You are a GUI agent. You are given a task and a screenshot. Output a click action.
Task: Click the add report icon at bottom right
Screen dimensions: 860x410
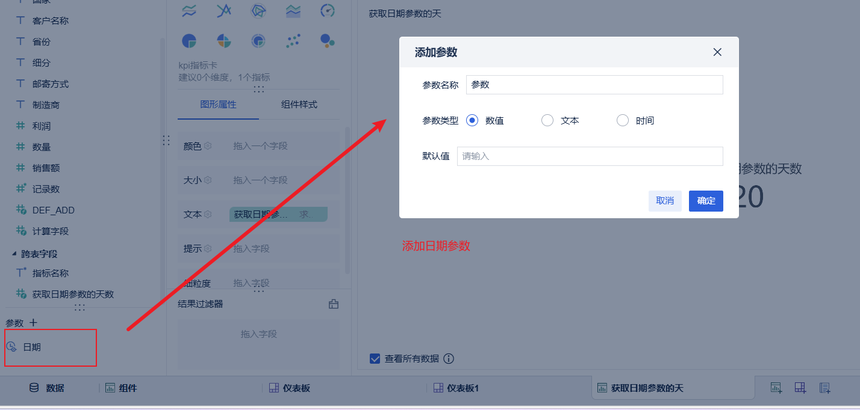825,388
